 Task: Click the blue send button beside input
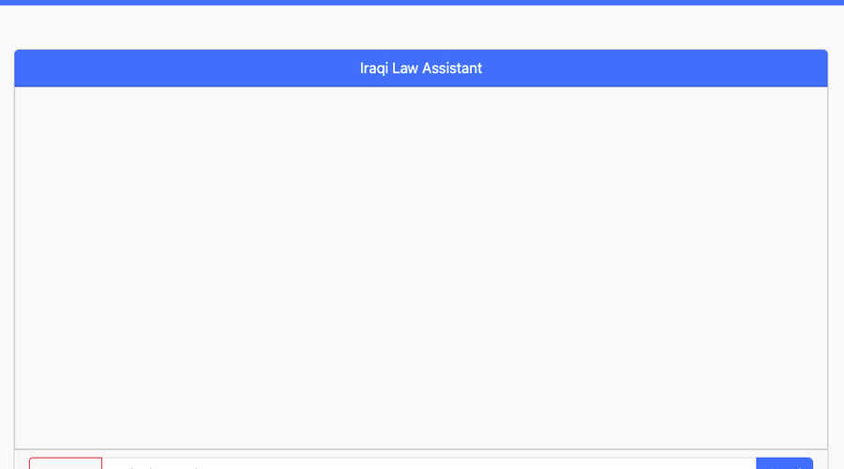[x=784, y=463]
